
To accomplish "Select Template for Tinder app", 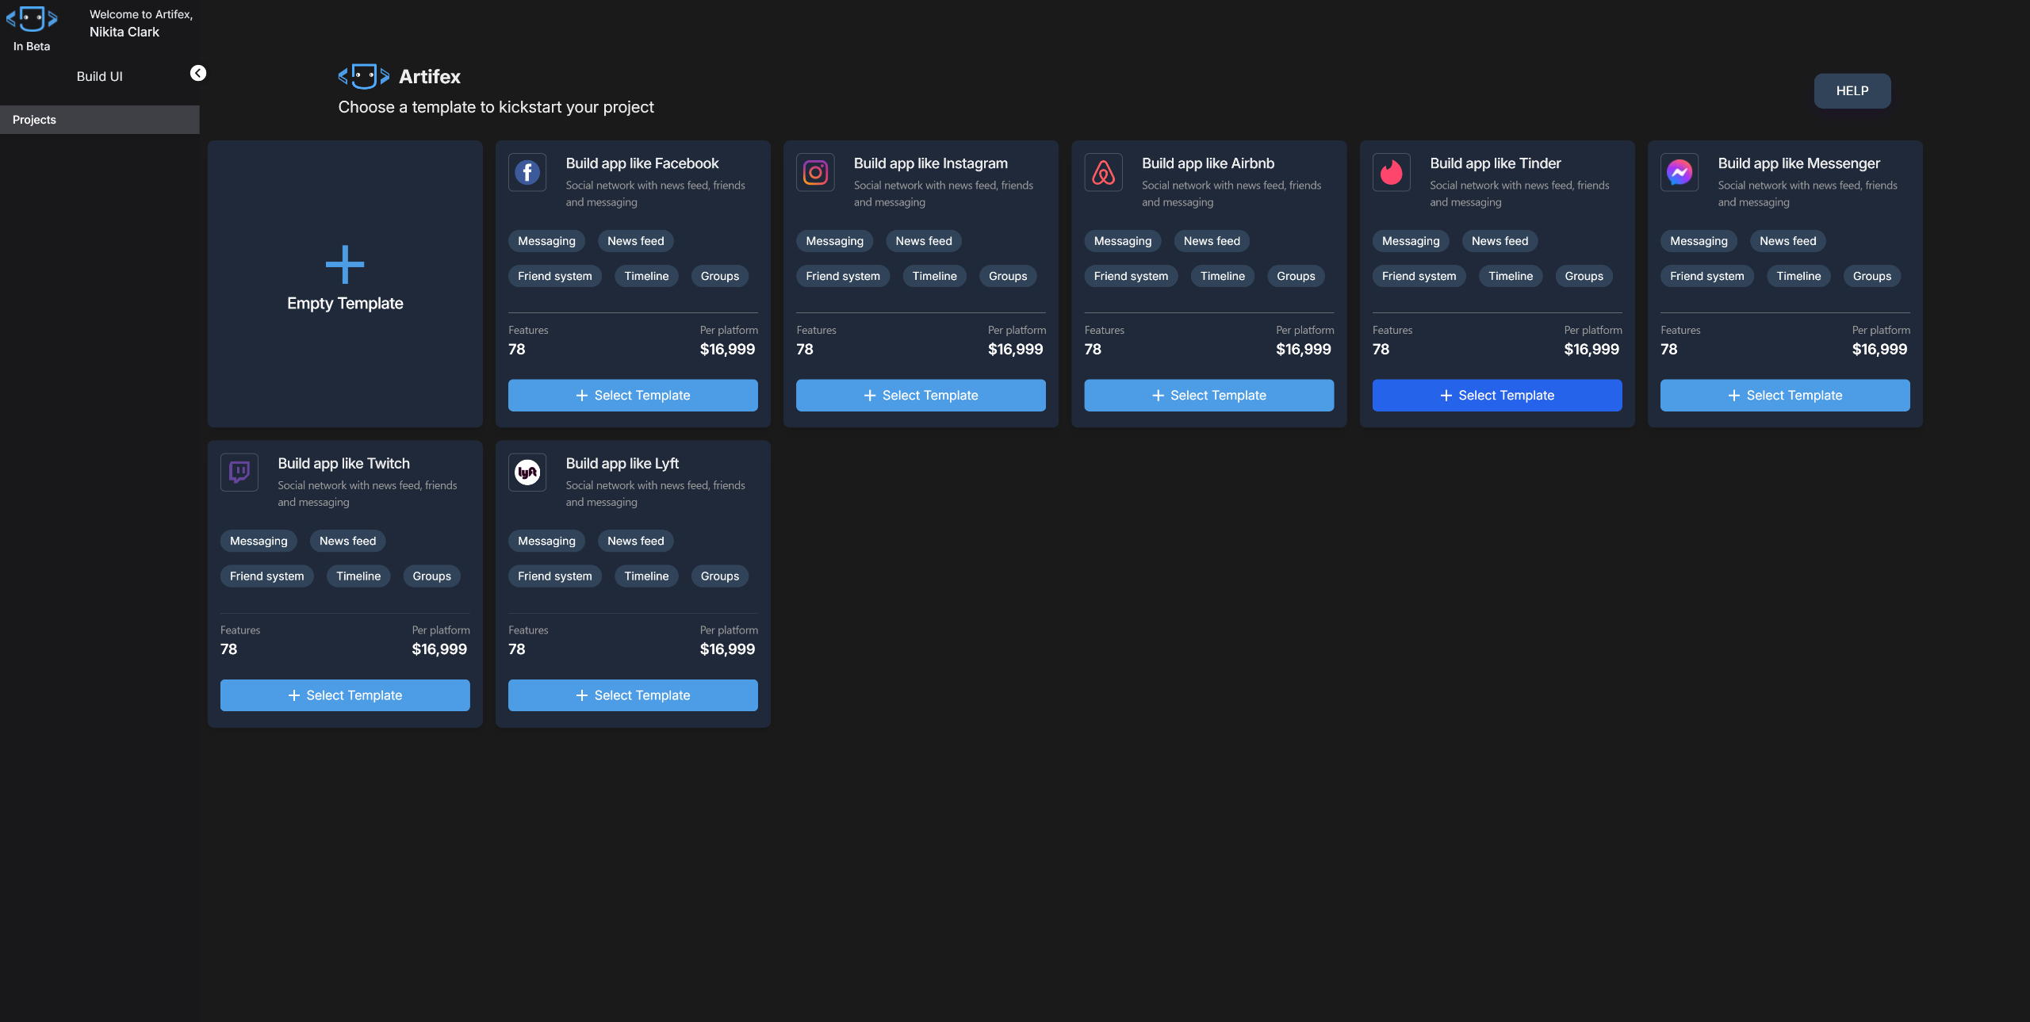I will [1497, 395].
